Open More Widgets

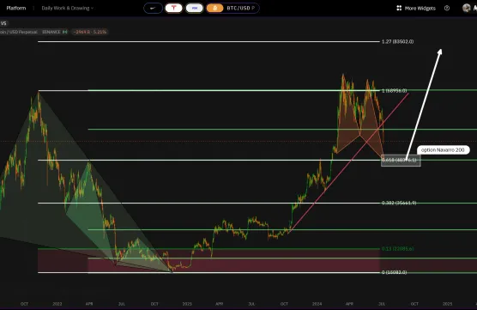click(416, 9)
